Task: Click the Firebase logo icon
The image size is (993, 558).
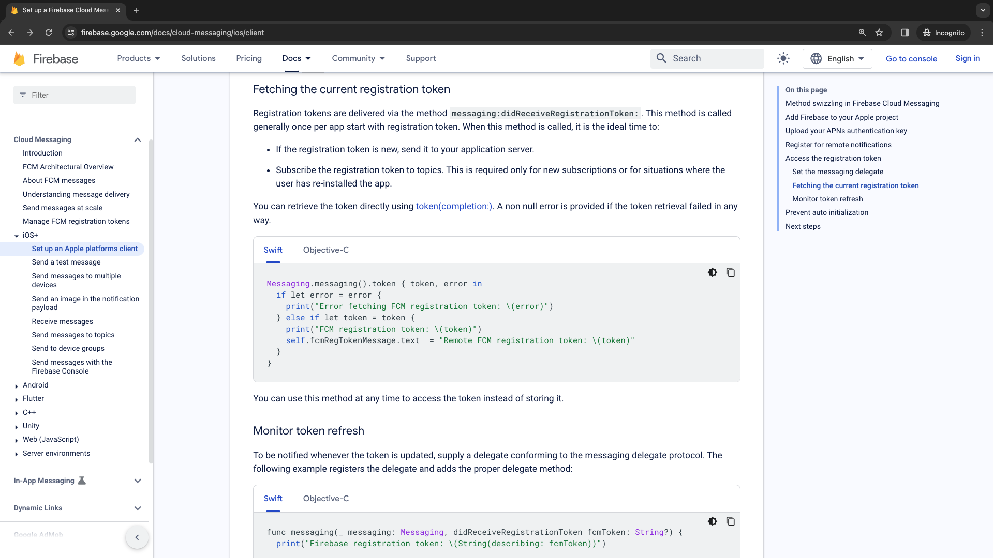Action: tap(19, 58)
